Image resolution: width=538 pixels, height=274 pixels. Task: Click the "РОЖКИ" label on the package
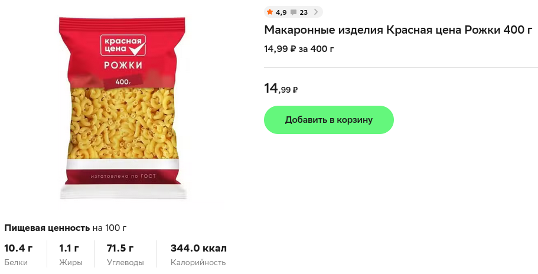pyautogui.click(x=123, y=64)
